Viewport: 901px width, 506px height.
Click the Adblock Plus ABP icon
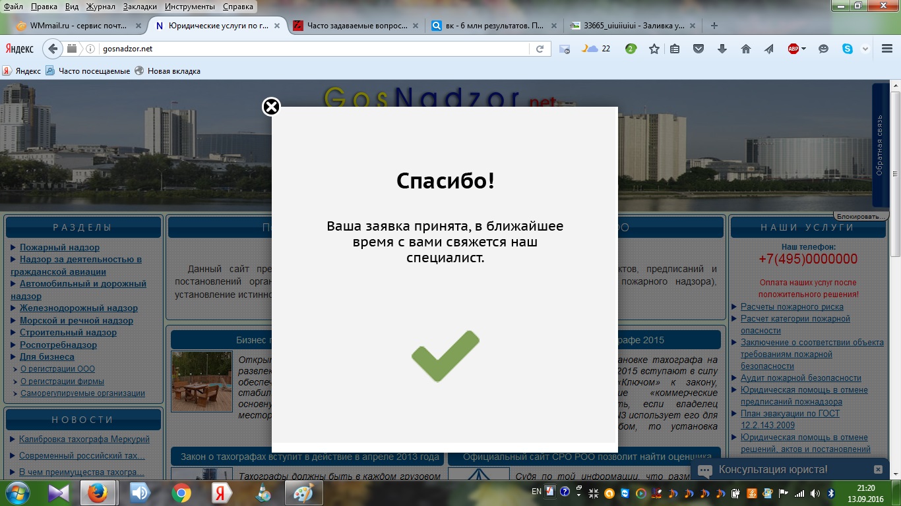coord(793,49)
